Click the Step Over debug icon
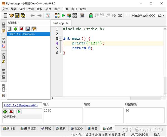This screenshot has height=137, width=167. pos(97,16)
